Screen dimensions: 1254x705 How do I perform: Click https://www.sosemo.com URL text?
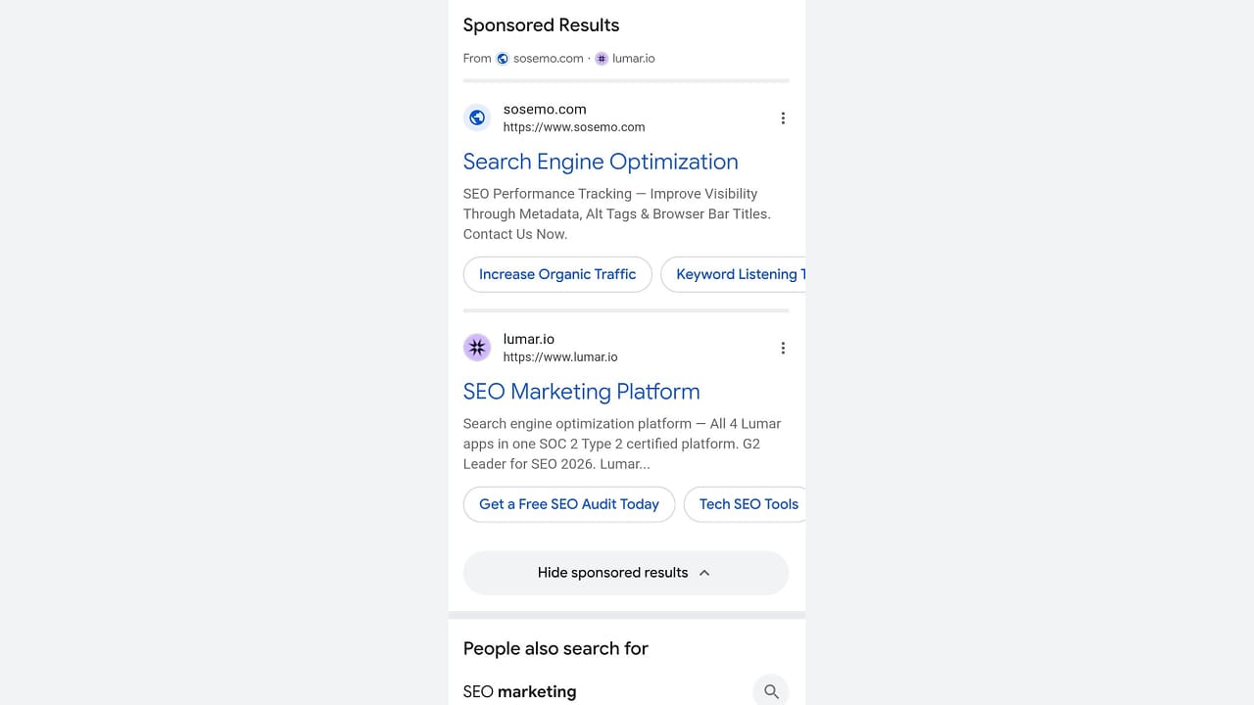point(574,127)
